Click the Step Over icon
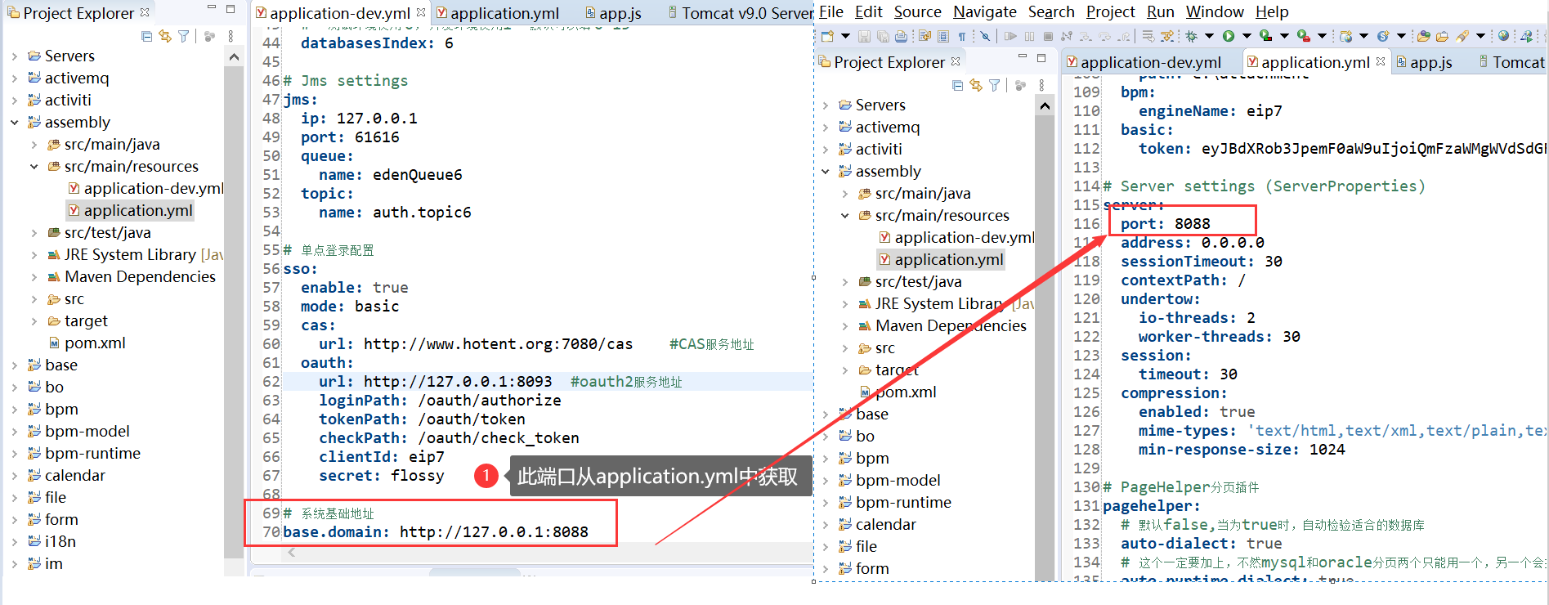Screen dimensions: 1549x605 (1104, 37)
